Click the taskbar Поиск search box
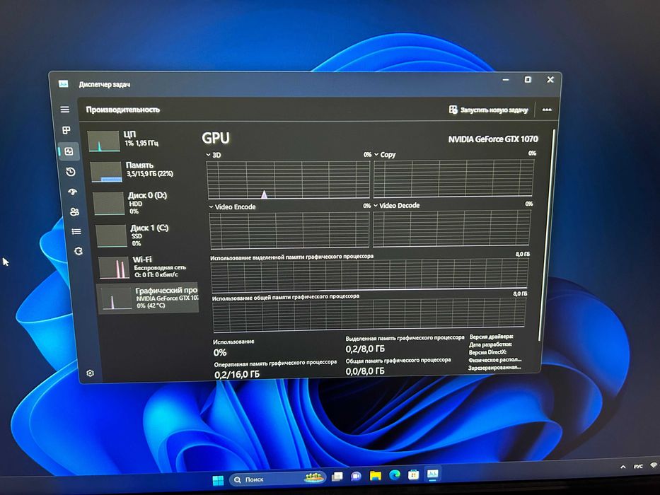The height and width of the screenshot is (495, 660). 278,479
